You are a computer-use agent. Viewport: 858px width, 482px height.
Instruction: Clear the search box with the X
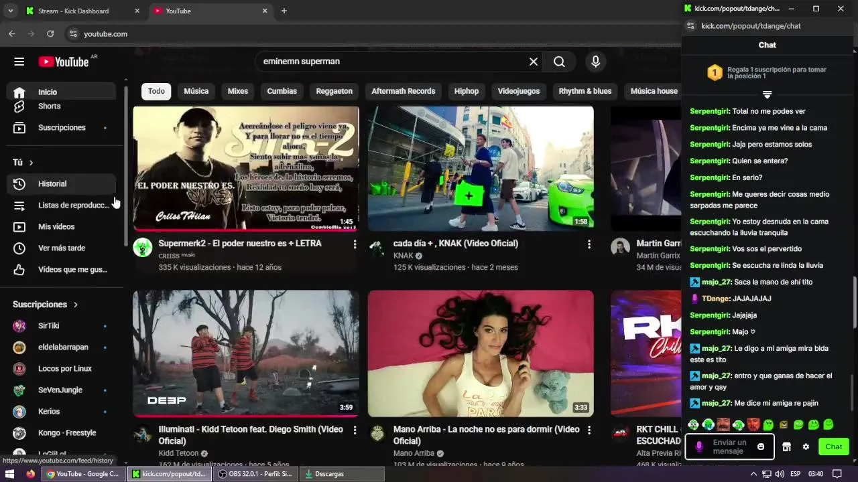534,62
